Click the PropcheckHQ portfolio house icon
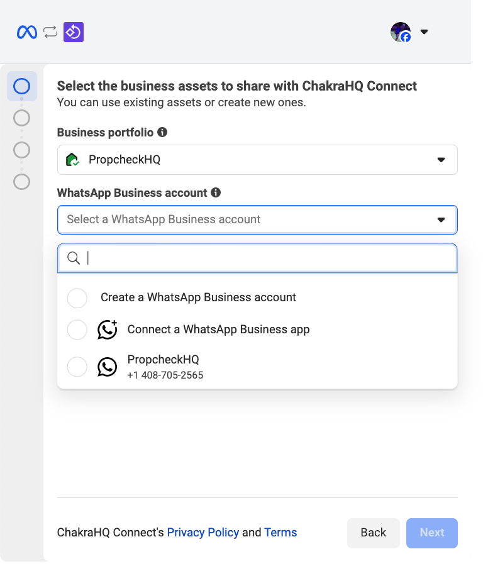The image size is (483, 571). pos(72,160)
